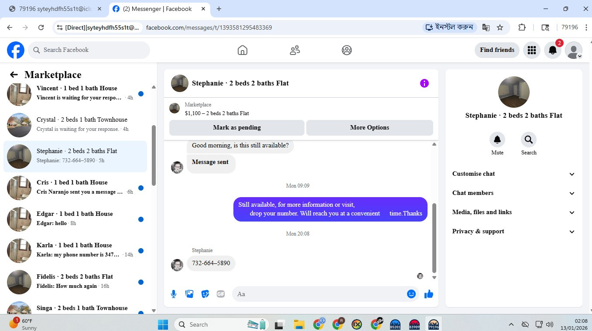
Task: Open a new browser tab
Action: click(219, 9)
